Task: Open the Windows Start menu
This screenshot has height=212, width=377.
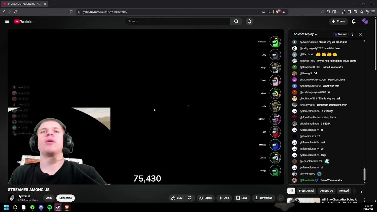Action: click(x=6, y=207)
